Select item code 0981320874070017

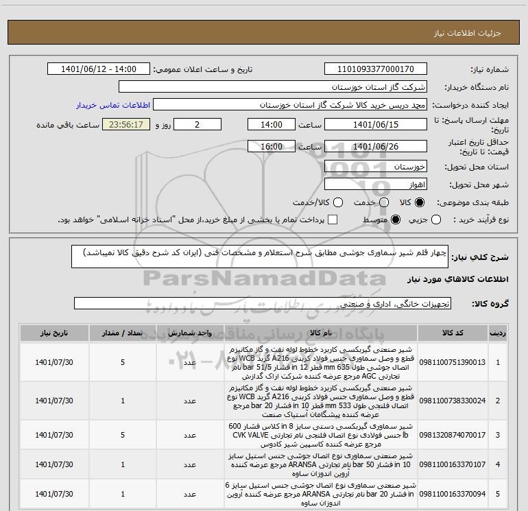coord(453,436)
